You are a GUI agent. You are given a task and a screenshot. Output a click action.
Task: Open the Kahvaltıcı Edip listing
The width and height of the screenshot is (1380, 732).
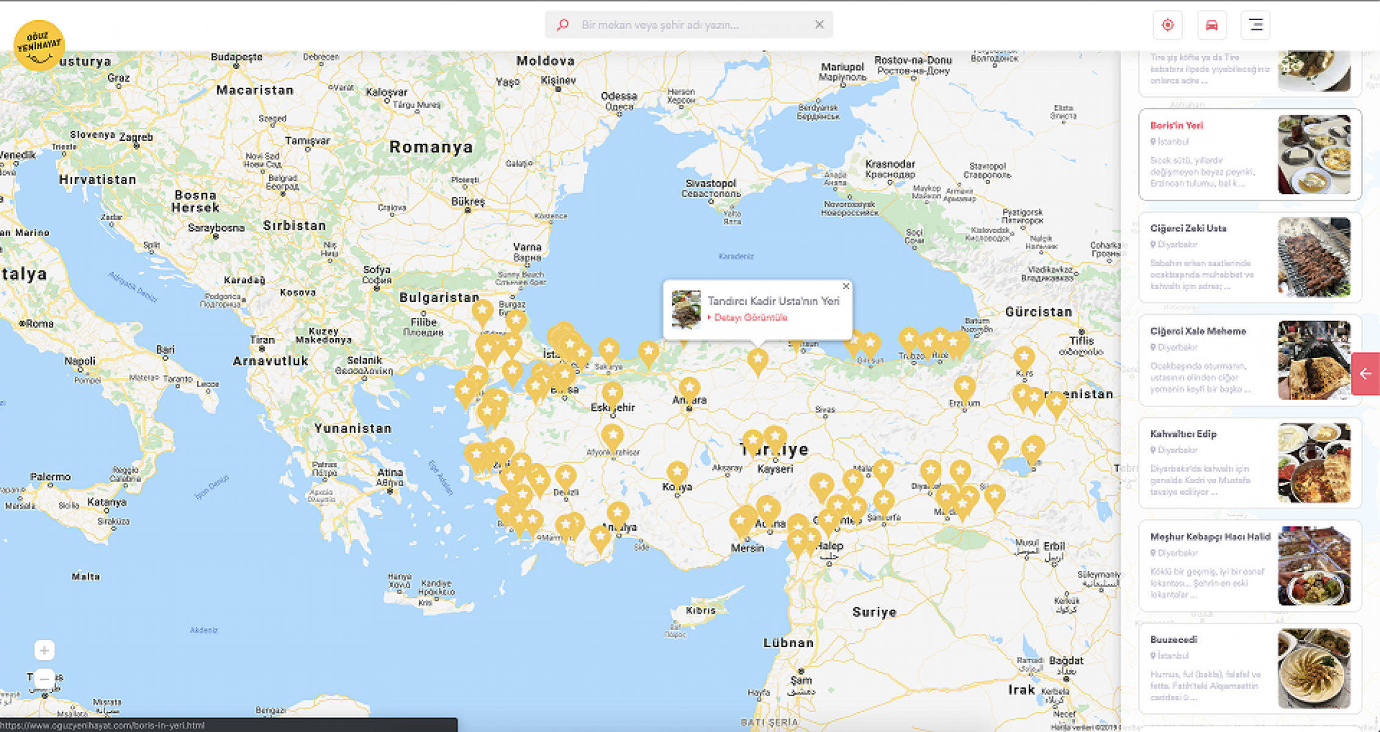tap(1183, 434)
